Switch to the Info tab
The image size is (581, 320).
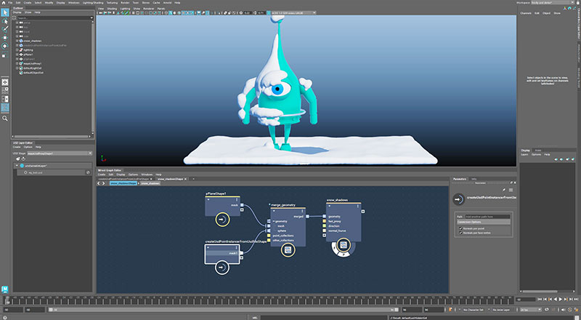click(x=474, y=179)
